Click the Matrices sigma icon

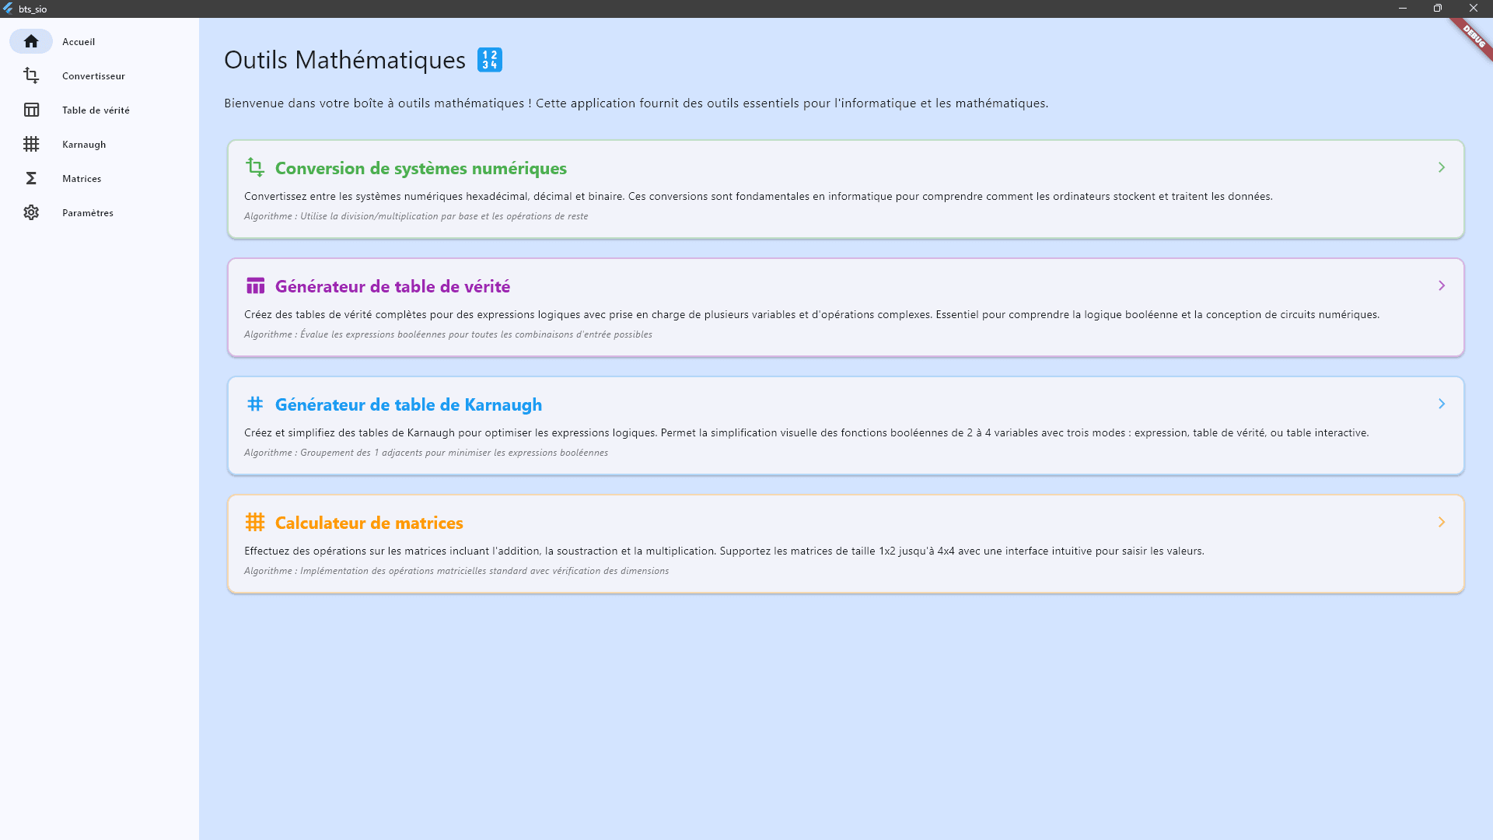31,178
